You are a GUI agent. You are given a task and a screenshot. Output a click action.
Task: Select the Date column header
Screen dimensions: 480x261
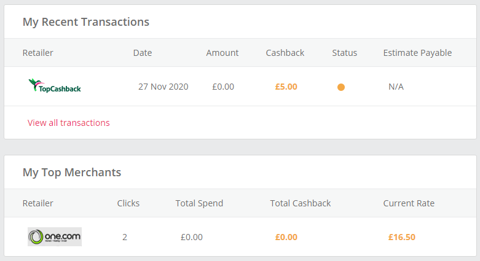tap(143, 53)
